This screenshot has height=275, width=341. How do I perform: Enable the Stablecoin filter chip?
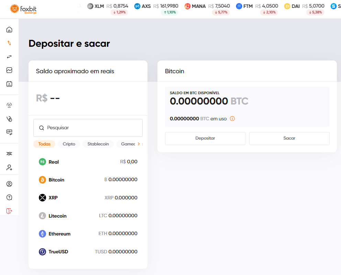(x=98, y=144)
